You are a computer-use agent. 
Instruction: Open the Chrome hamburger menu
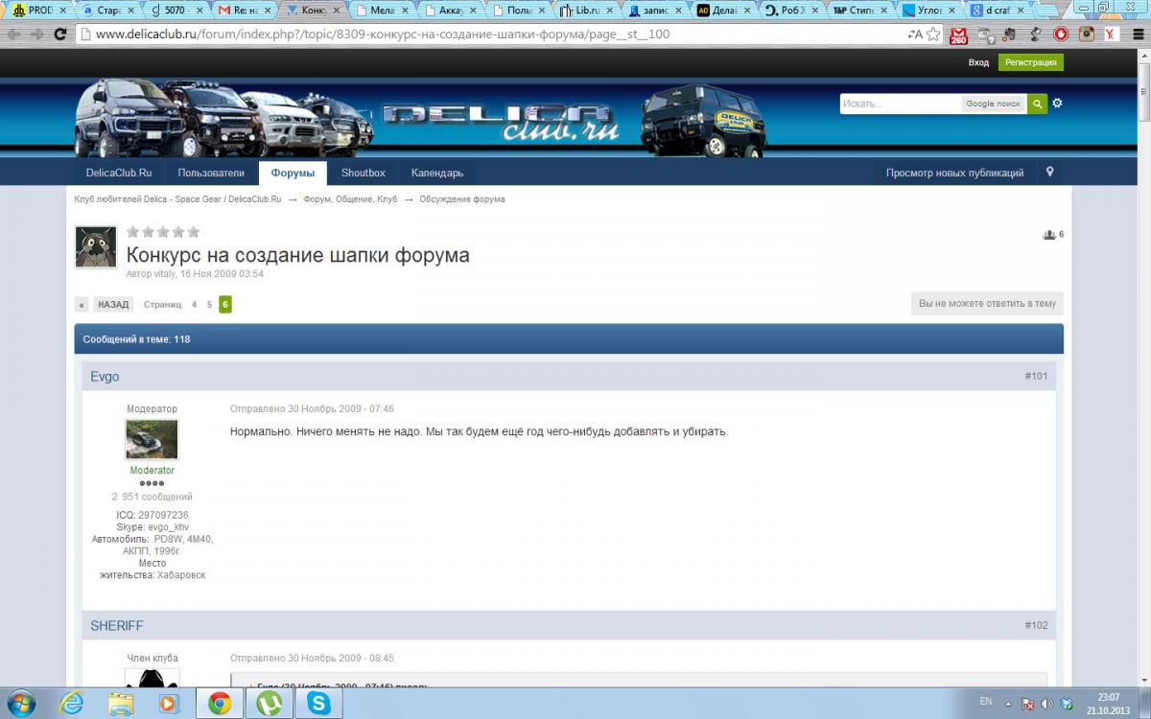(x=1137, y=35)
